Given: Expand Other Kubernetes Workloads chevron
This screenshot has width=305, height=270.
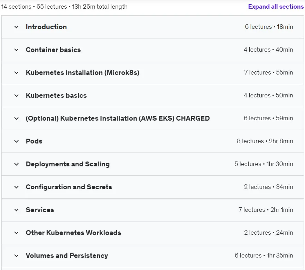Looking at the screenshot, I should (x=17, y=233).
